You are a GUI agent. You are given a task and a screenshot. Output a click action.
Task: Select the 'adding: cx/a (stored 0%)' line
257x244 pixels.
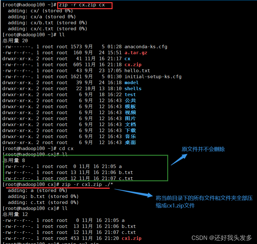(42, 17)
